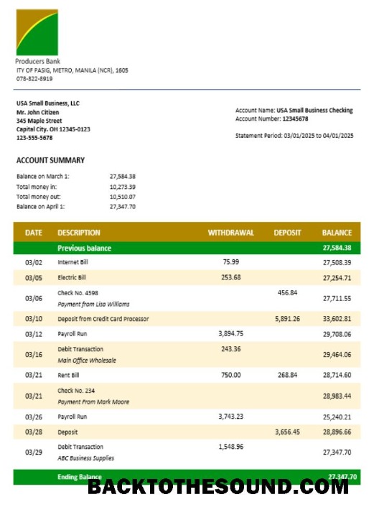Click the 03/06 date cell

click(x=34, y=299)
